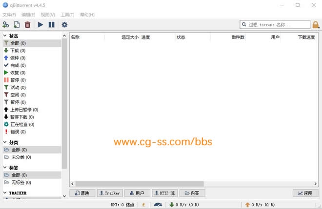The width and height of the screenshot is (322, 209).
Task: Click the red delete torrent icon
Action: [x=27, y=24]
